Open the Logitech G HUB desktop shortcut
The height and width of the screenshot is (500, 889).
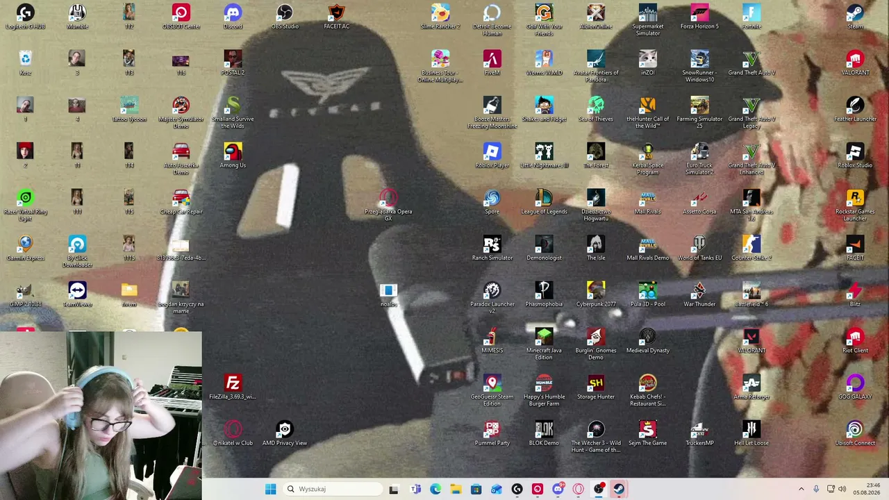[x=25, y=17]
